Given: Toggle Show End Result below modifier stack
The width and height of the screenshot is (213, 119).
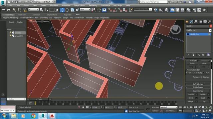Looking at the screenshot, I should 193,55.
